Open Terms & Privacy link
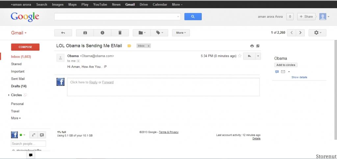Viewport: 337px width, 159px height. tap(168, 132)
